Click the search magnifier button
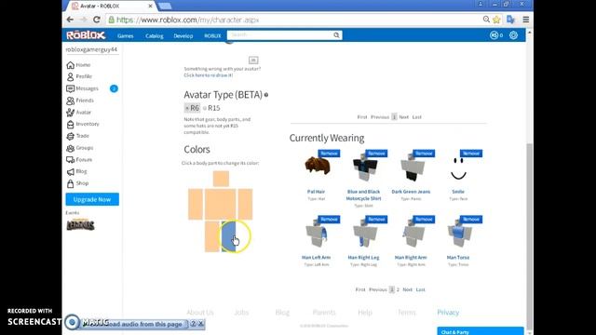The height and width of the screenshot is (335, 596). coord(336,35)
